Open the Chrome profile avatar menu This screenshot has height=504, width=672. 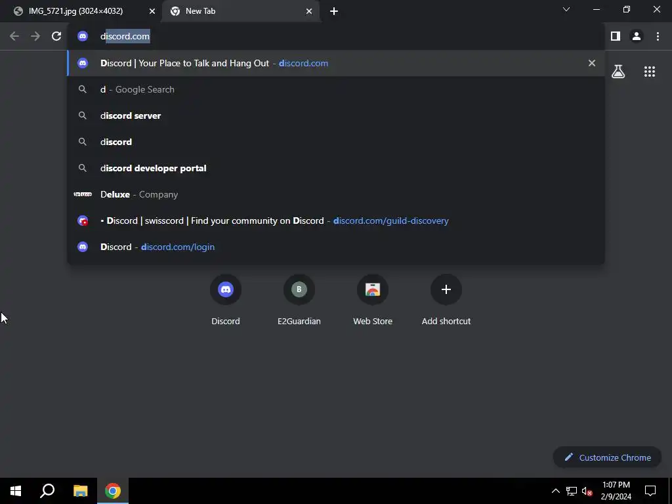coord(637,37)
